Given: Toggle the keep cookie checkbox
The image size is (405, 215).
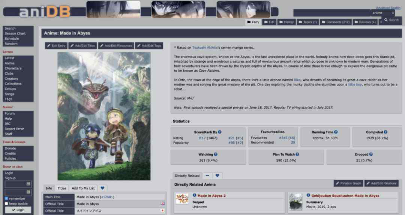Looking at the screenshot, I should pyautogui.click(x=6, y=204).
